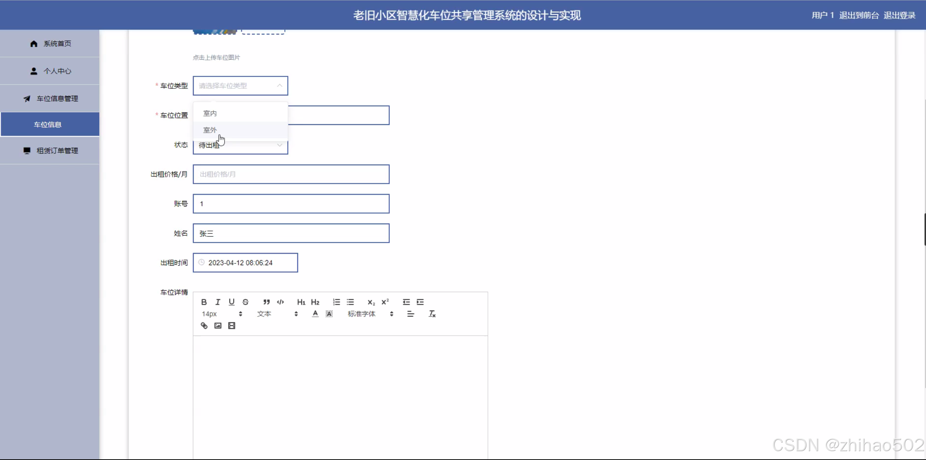926x460 pixels.
Task: Insert a hyperlink with the link icon
Action: point(204,326)
